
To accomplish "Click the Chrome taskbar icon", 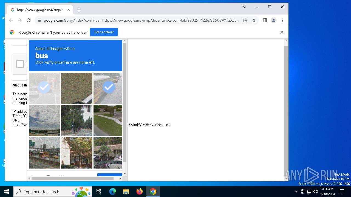I will click(153, 192).
